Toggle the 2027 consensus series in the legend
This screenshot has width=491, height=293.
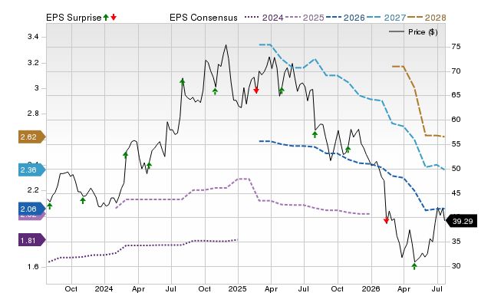[386, 18]
